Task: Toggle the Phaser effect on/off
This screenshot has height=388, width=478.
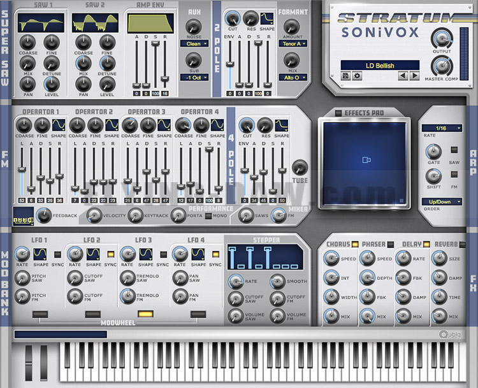Action: 391,244
